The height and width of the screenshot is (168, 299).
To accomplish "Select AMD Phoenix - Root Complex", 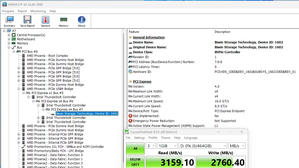I will click(47, 56).
